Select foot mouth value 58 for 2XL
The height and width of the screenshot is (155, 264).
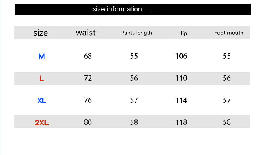227,122
